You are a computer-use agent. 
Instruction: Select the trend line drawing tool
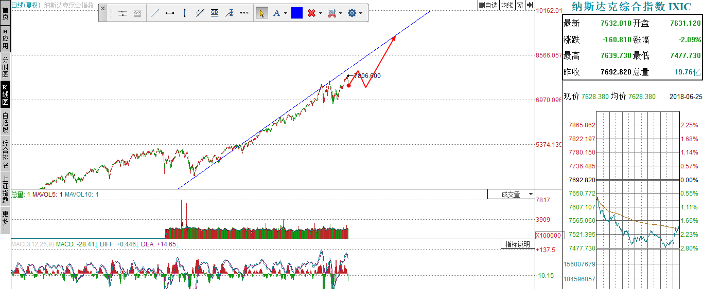click(154, 13)
